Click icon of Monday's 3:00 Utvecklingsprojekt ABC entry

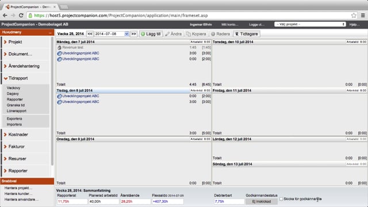click(59, 53)
